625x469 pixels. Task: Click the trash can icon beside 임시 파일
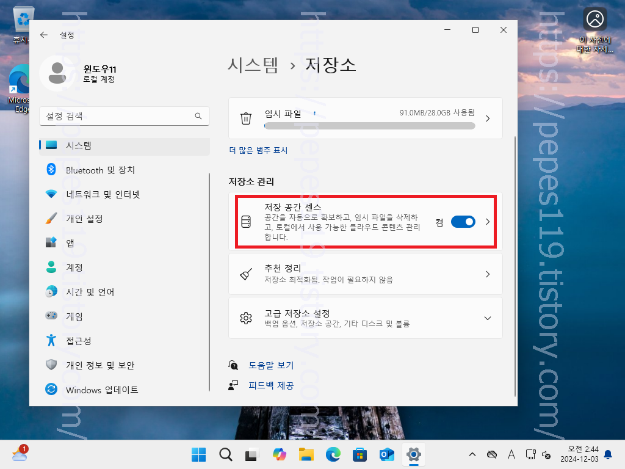246,118
